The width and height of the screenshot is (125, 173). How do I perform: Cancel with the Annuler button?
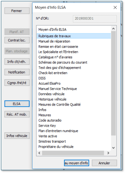[x=104, y=163]
